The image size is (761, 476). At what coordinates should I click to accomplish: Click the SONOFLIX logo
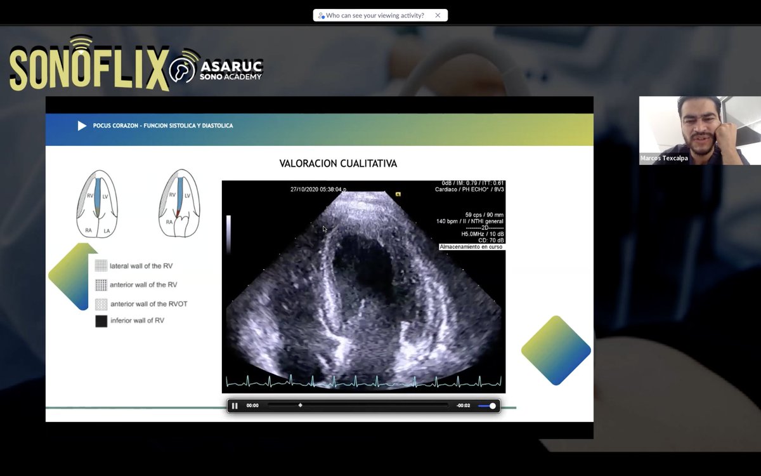click(x=89, y=65)
